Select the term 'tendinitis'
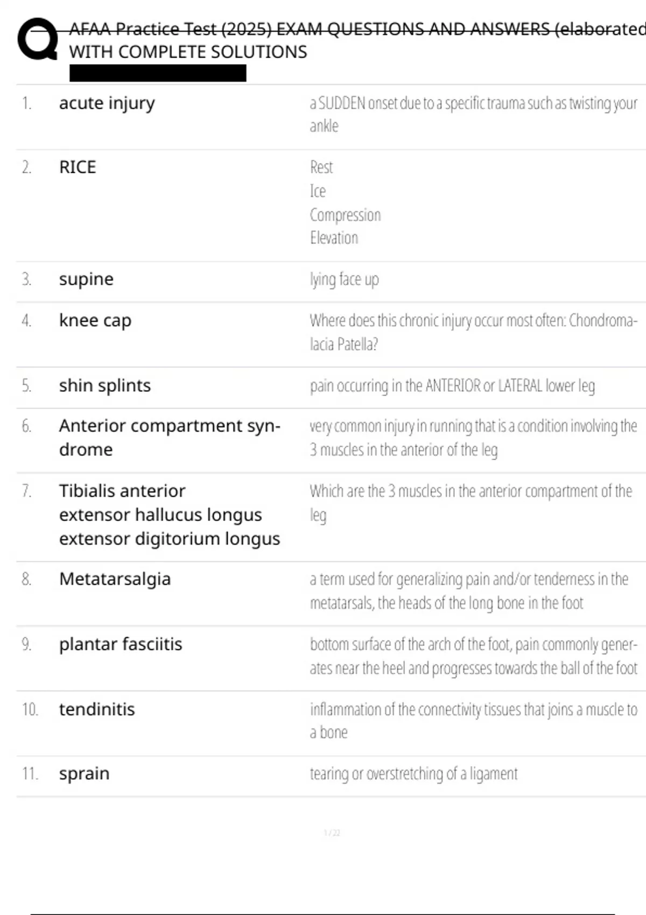646x915 pixels. click(97, 709)
